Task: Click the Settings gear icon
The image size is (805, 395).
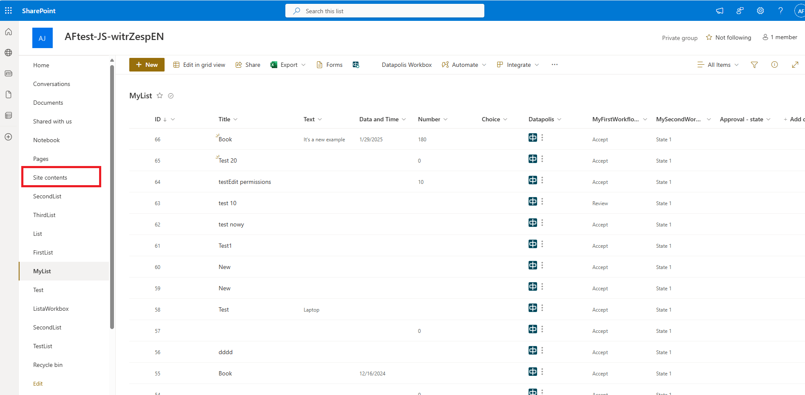Action: [760, 11]
